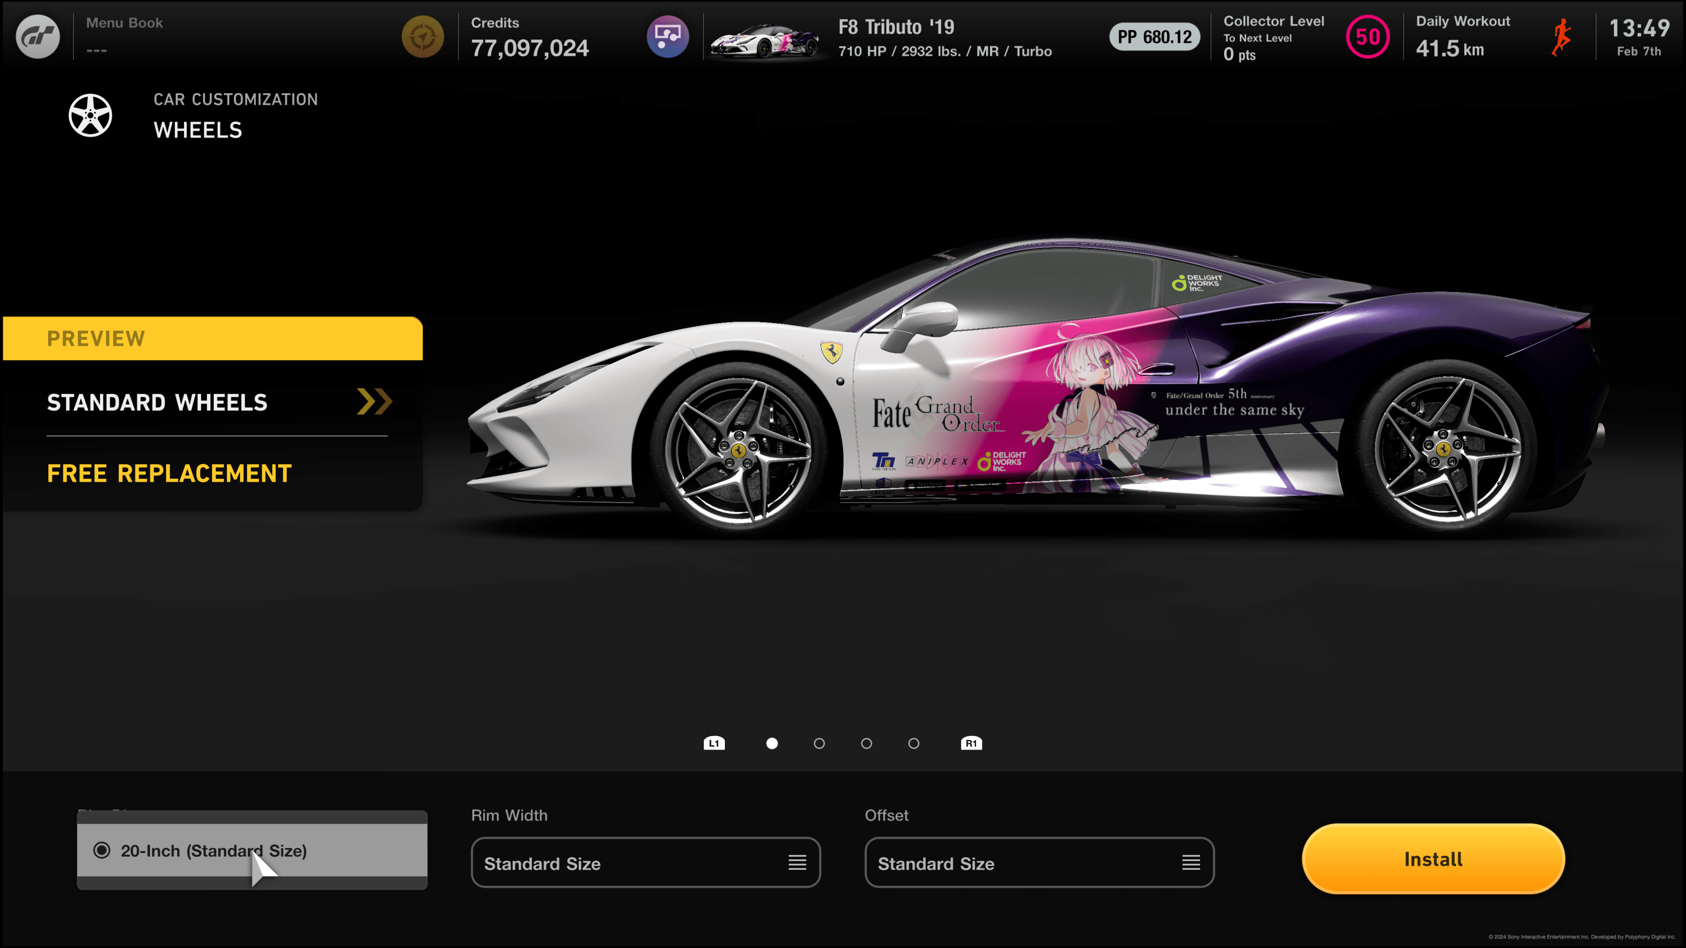Click the Offset list icon

tap(1191, 863)
